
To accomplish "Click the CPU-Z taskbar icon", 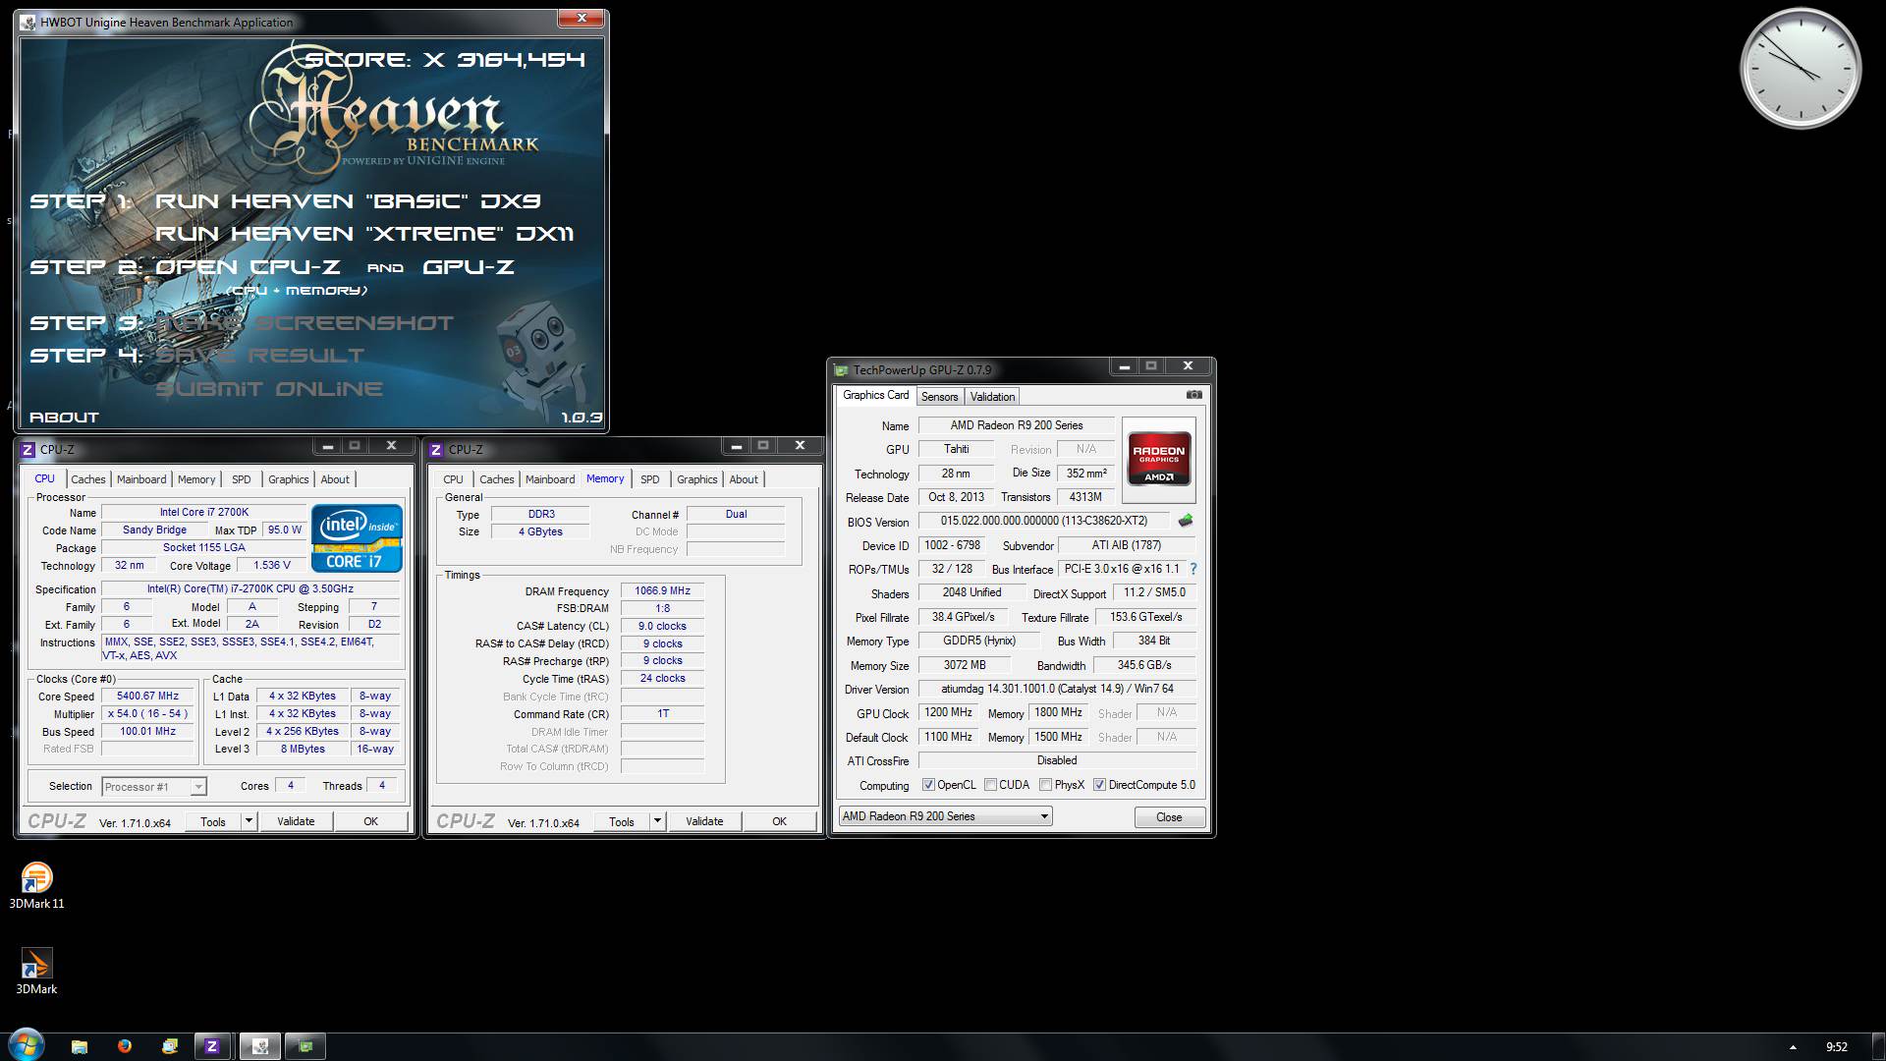I will [x=211, y=1046].
